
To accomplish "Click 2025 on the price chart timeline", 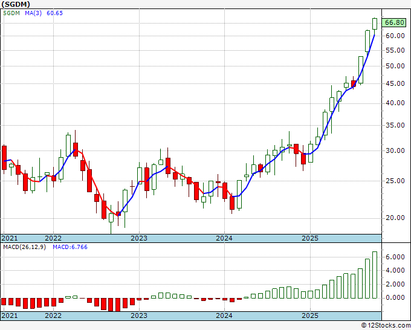I will coord(310,238).
